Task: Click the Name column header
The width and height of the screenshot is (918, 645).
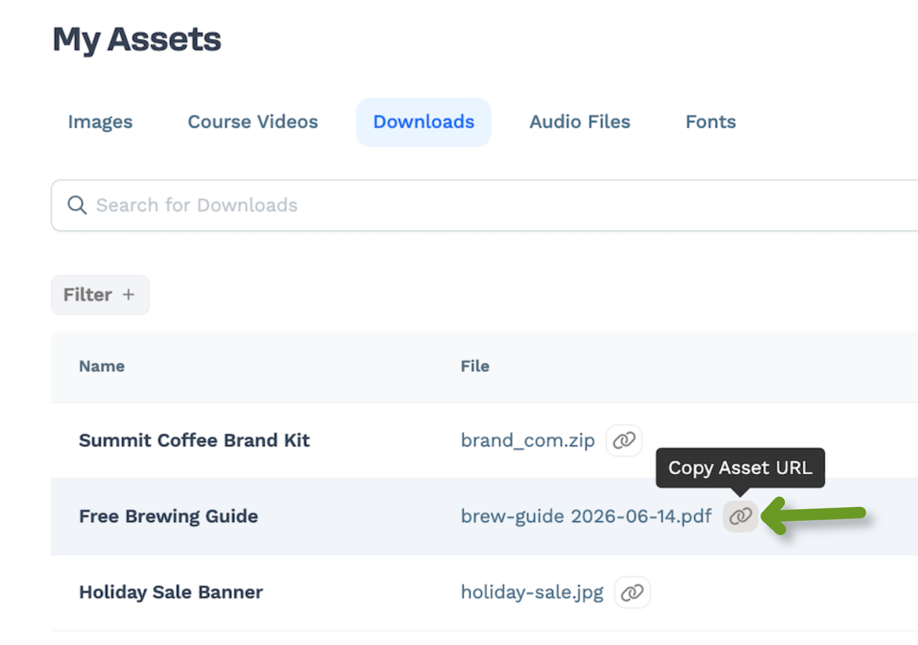Action: (x=102, y=366)
